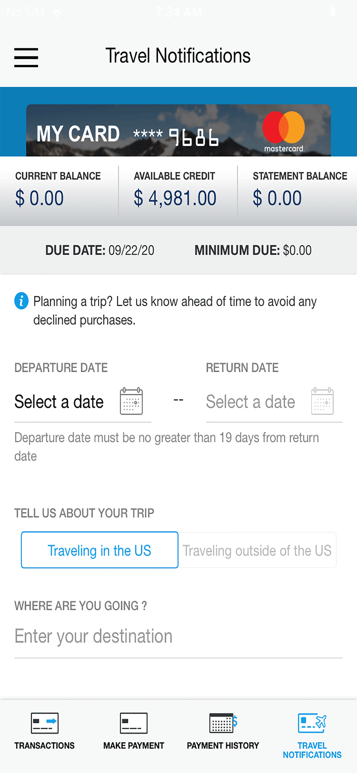Tap the Current Balance amount
The height and width of the screenshot is (773, 357).
click(x=39, y=198)
